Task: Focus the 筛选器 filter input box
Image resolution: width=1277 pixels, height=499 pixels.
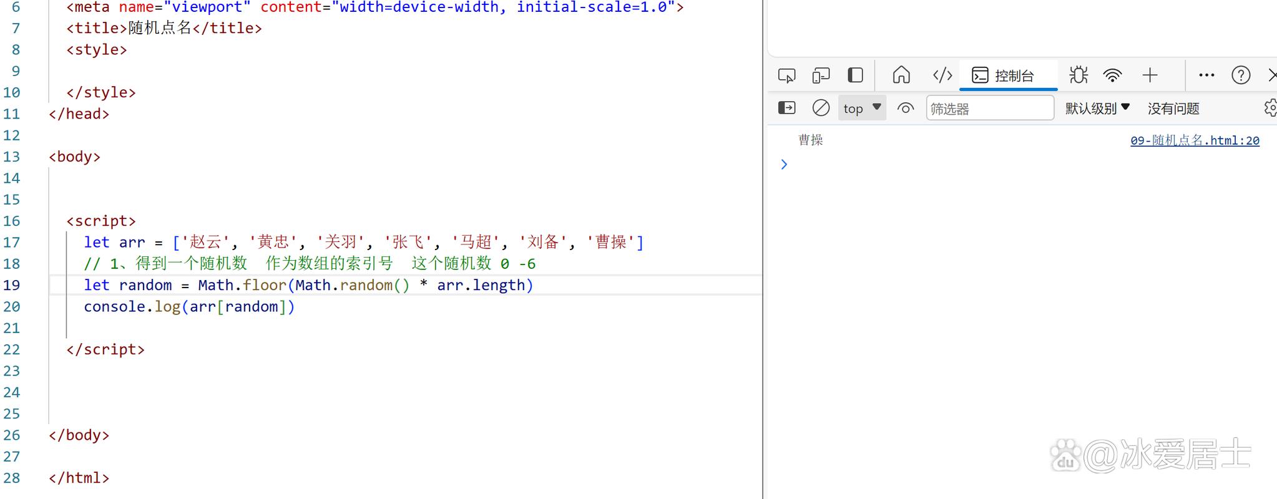Action: point(990,108)
